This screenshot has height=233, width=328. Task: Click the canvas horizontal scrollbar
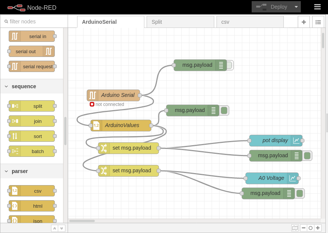coord(82,221)
